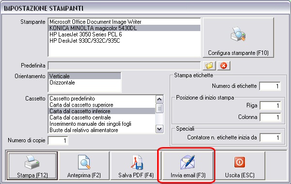Click the Cassetto list scroll-up arrow

[160, 99]
